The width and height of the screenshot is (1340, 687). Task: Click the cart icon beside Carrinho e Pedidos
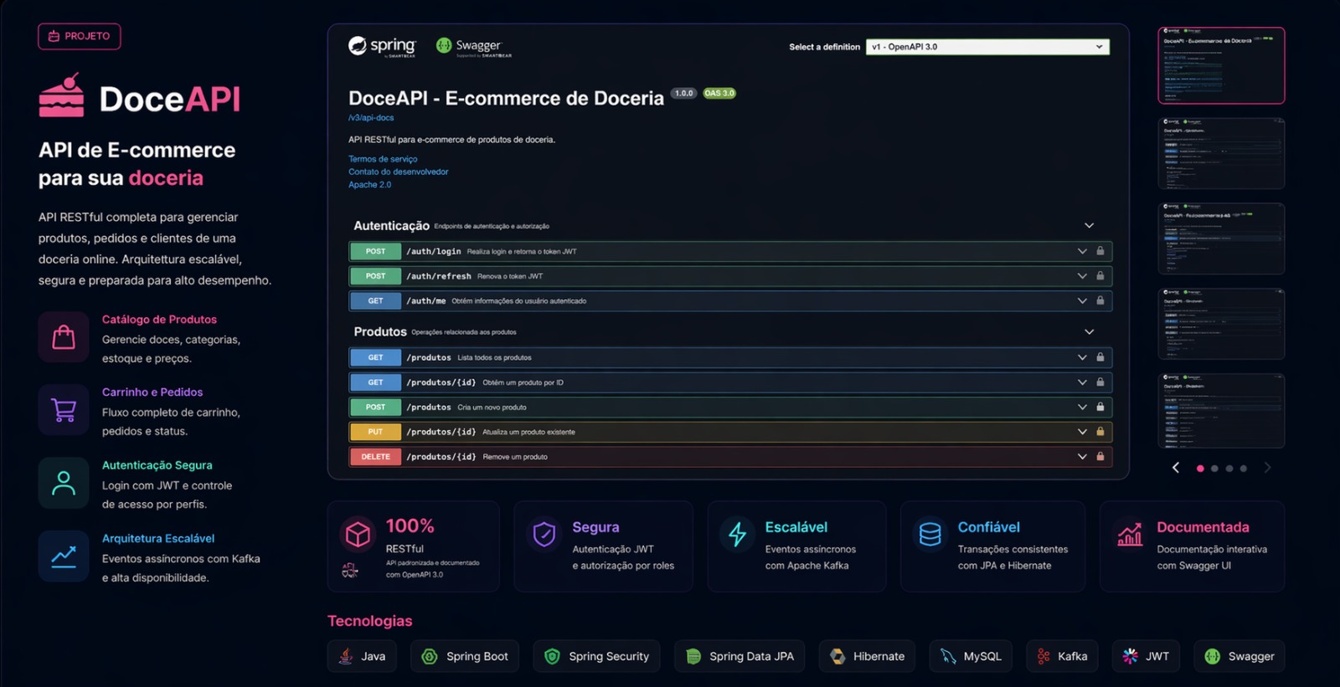(64, 410)
